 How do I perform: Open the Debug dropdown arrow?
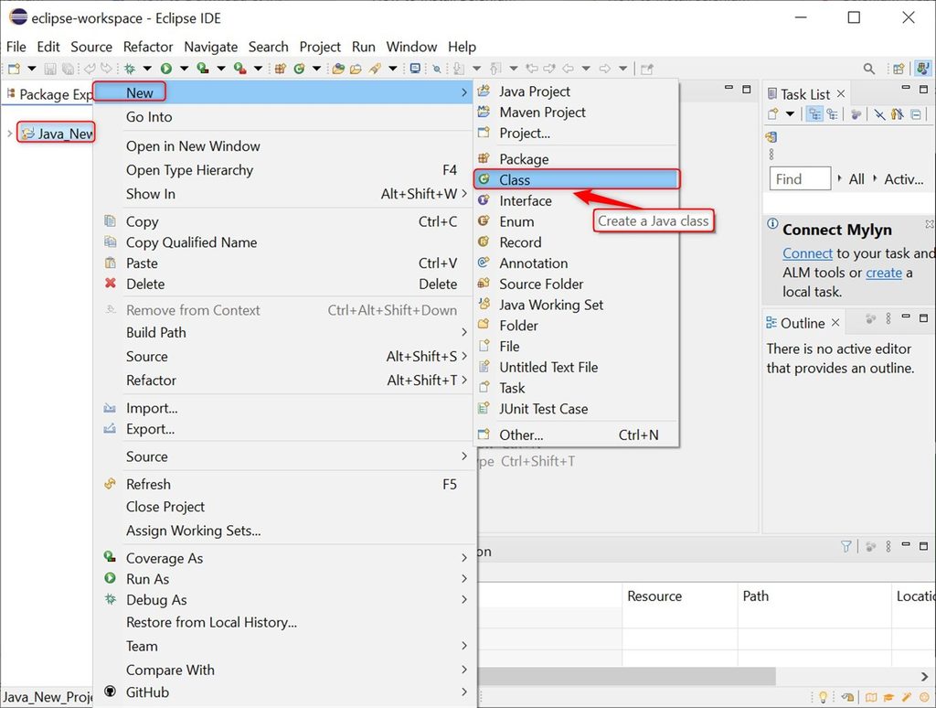click(x=147, y=69)
